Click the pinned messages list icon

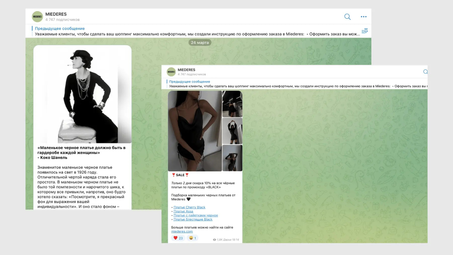pos(365,31)
